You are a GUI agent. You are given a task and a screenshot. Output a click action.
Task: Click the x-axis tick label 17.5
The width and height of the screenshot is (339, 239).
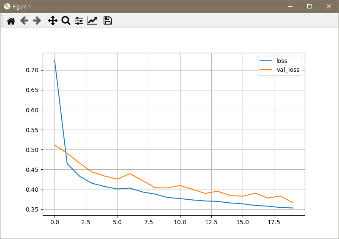(274, 222)
